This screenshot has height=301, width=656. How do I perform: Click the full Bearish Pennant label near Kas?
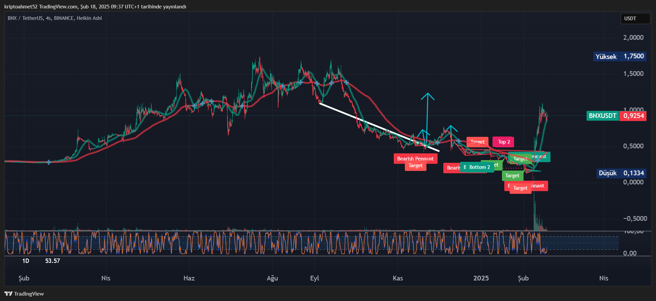click(415, 158)
